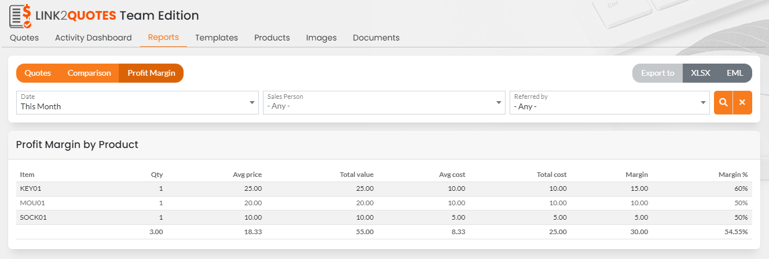The width and height of the screenshot is (769, 259).
Task: Expand the Referred by dropdown
Action: [610, 102]
